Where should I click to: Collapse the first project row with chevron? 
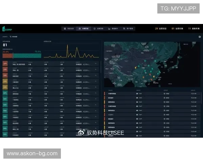[x=96, y=63]
